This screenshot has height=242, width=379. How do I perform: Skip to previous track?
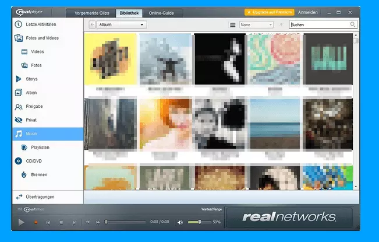click(48, 223)
